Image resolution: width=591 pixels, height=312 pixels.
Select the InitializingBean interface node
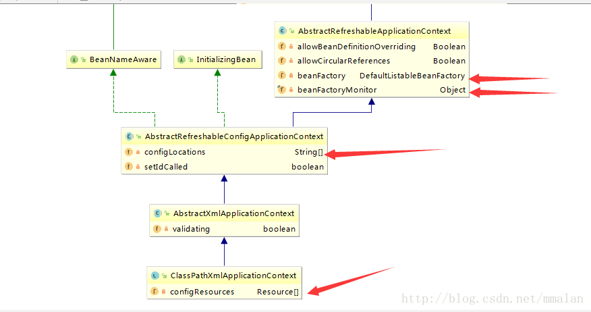point(217,59)
